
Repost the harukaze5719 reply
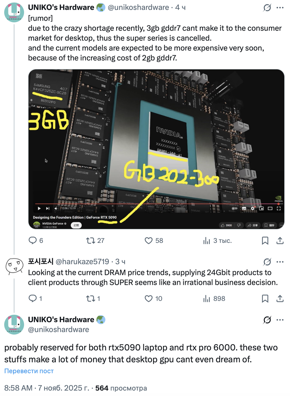(x=93, y=299)
